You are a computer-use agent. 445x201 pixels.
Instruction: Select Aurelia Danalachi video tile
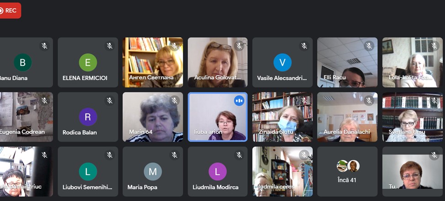tap(347, 117)
